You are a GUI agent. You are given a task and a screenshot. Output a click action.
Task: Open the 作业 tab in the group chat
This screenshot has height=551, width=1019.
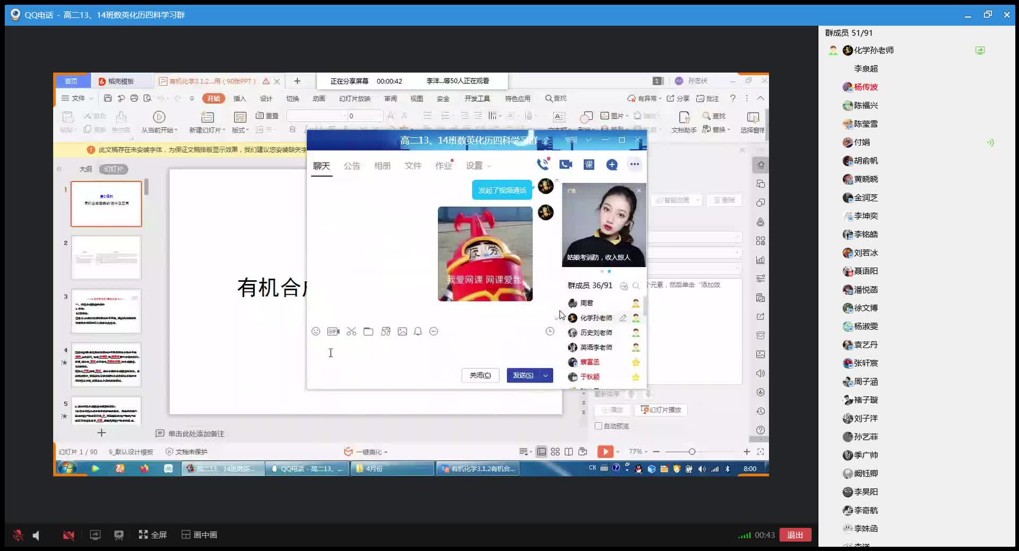(444, 166)
